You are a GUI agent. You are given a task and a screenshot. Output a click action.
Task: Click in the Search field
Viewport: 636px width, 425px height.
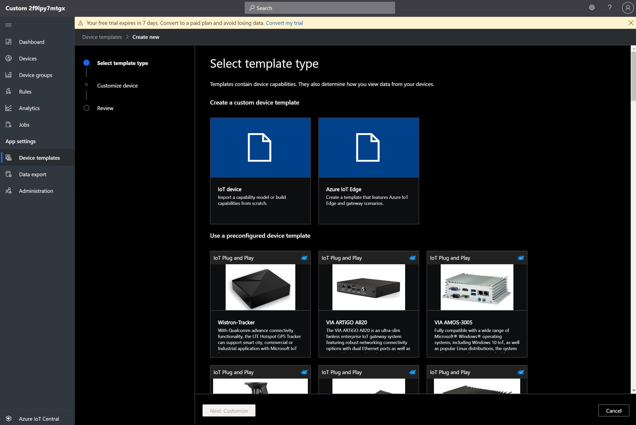tap(319, 8)
